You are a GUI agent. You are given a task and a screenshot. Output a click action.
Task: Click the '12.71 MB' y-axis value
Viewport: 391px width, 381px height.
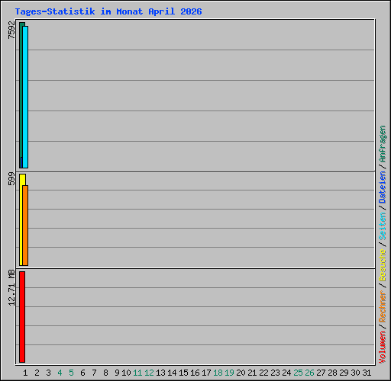click(11, 288)
